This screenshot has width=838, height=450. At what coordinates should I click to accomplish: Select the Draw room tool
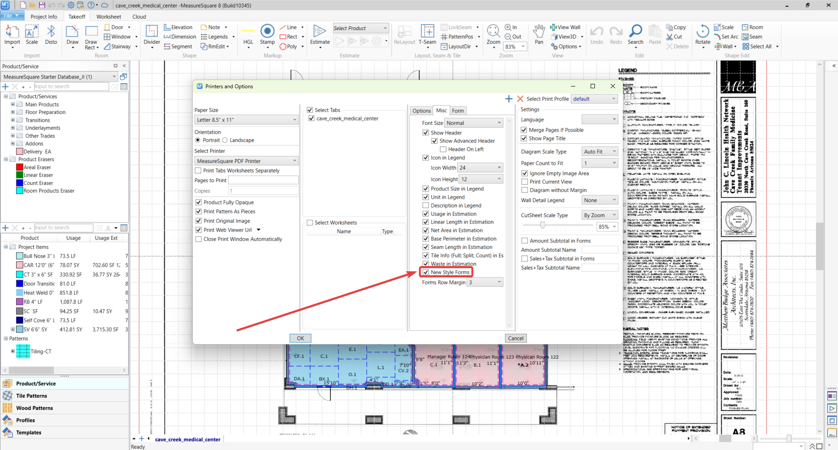click(x=73, y=35)
